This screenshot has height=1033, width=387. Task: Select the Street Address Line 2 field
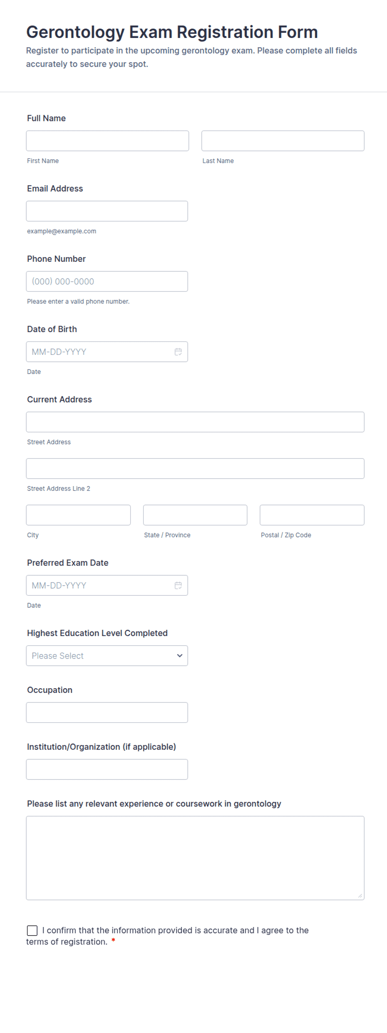195,469
